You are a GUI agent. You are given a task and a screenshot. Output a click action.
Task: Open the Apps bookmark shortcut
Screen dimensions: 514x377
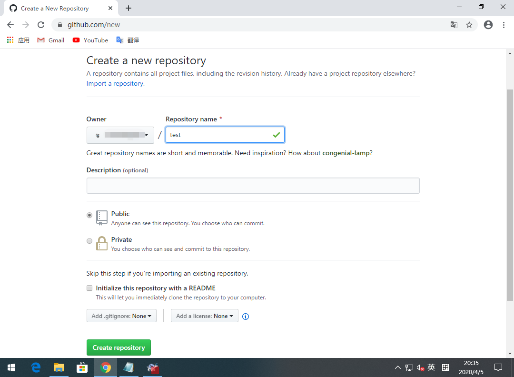pos(19,40)
